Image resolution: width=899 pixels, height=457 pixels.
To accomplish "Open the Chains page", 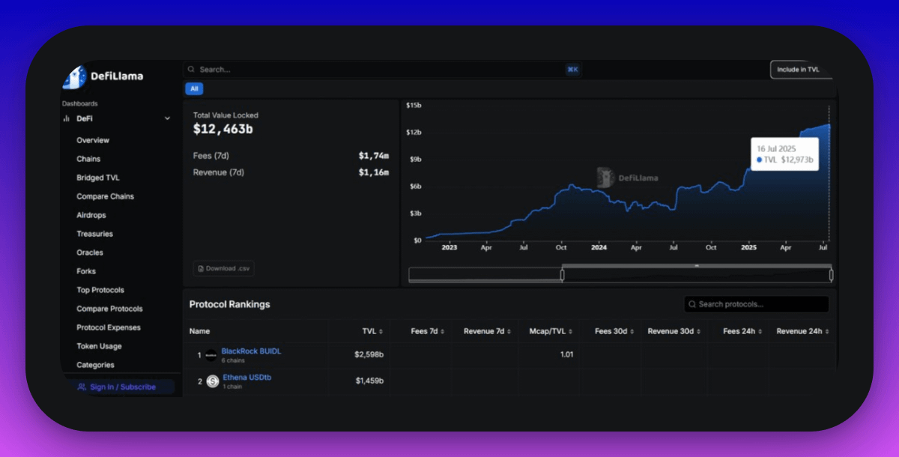I will (88, 159).
